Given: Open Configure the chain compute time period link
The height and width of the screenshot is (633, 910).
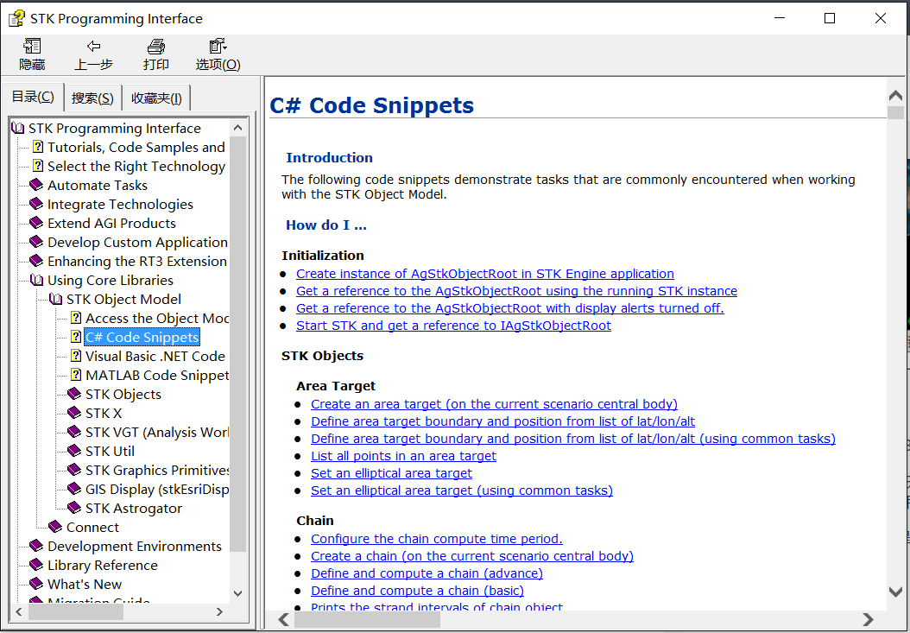Looking at the screenshot, I should click(436, 539).
